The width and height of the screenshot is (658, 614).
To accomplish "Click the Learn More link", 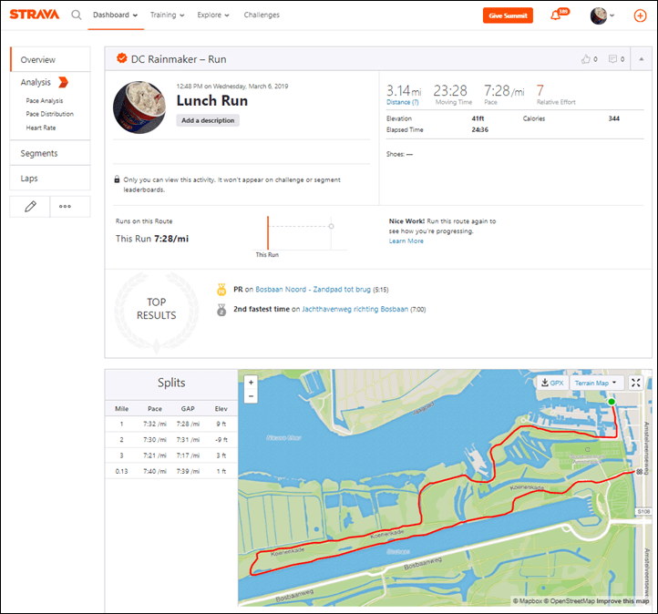I will click(406, 241).
